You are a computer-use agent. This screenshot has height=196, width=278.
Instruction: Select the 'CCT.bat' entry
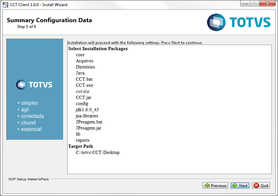[84, 79]
